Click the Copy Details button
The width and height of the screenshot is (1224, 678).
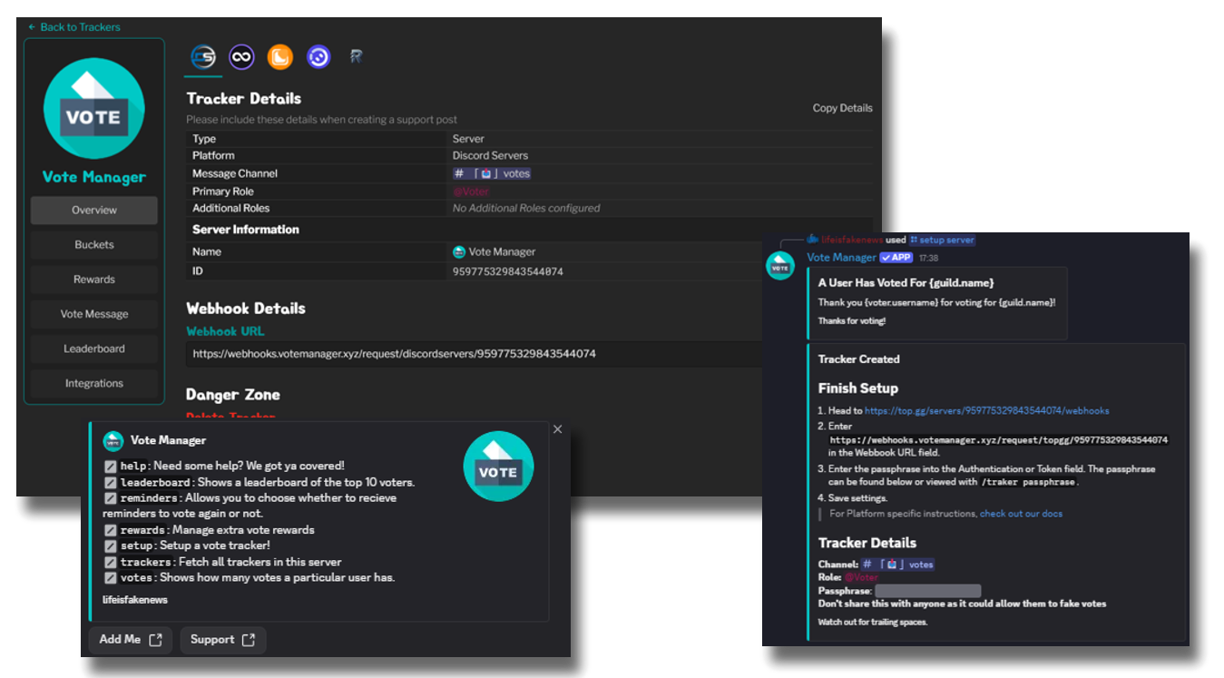pos(842,108)
